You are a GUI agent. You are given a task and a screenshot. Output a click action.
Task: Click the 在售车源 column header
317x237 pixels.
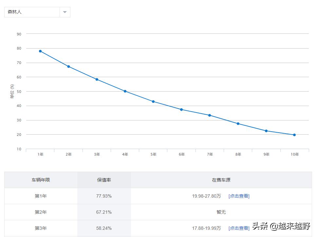[x=221, y=180]
